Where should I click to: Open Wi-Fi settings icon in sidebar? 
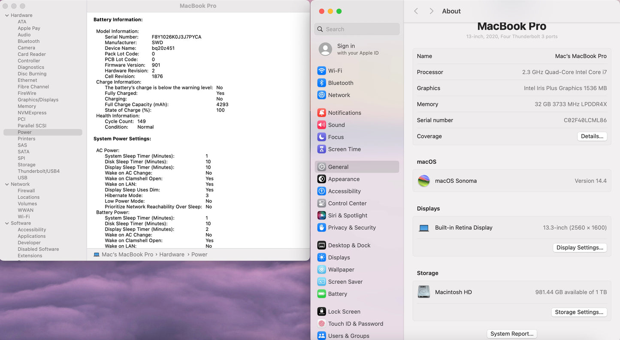click(x=321, y=71)
